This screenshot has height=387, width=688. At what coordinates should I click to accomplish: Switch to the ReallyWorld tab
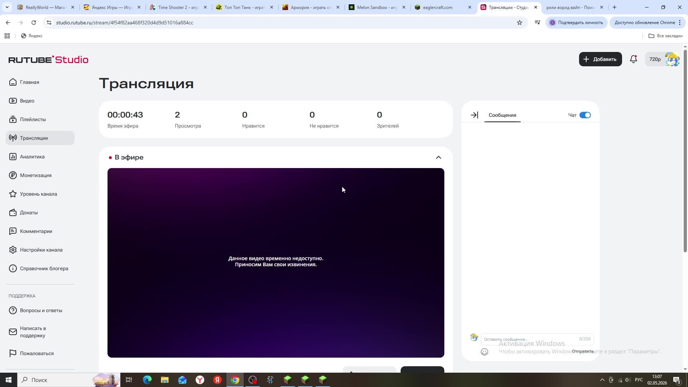pyautogui.click(x=46, y=7)
